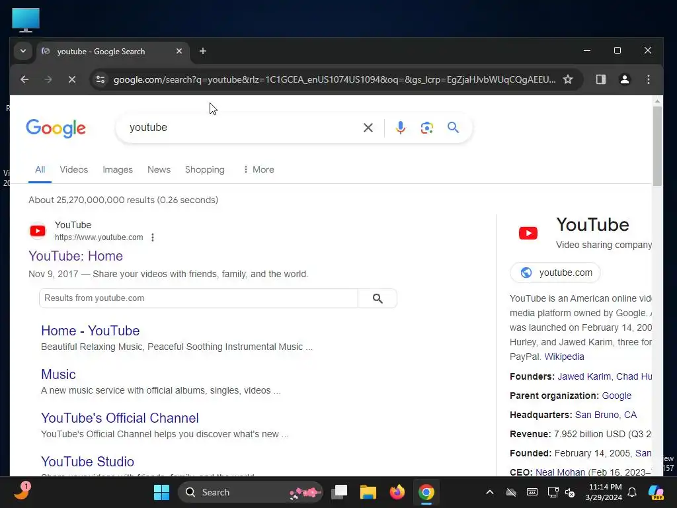Open File Explorer from taskbar

pos(368,492)
